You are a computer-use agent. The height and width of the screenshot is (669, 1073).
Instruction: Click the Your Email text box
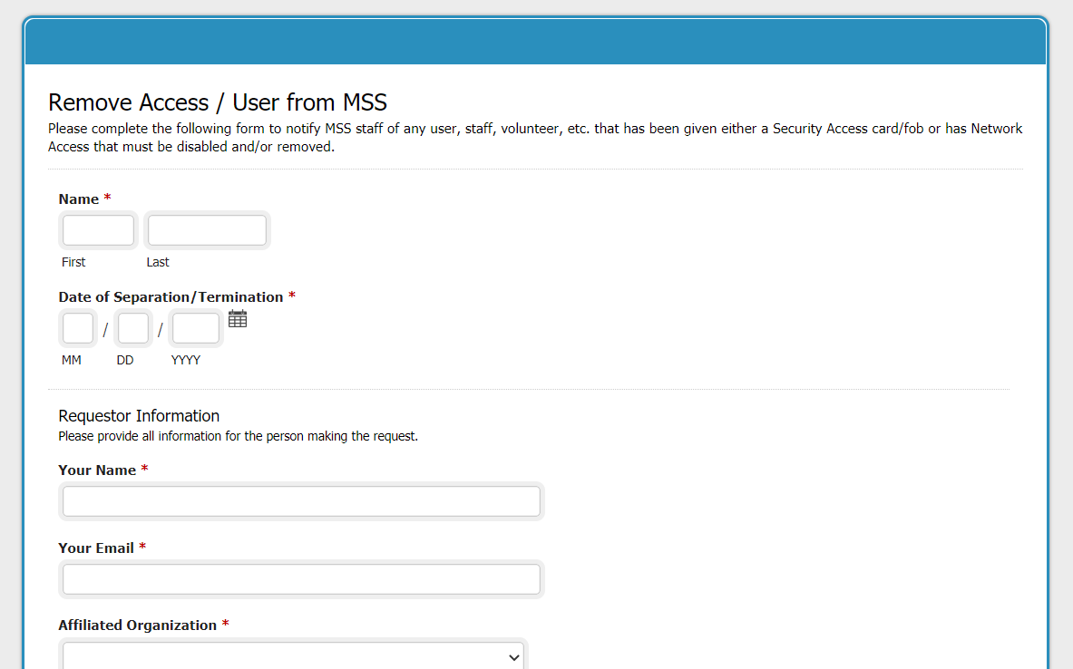click(301, 579)
